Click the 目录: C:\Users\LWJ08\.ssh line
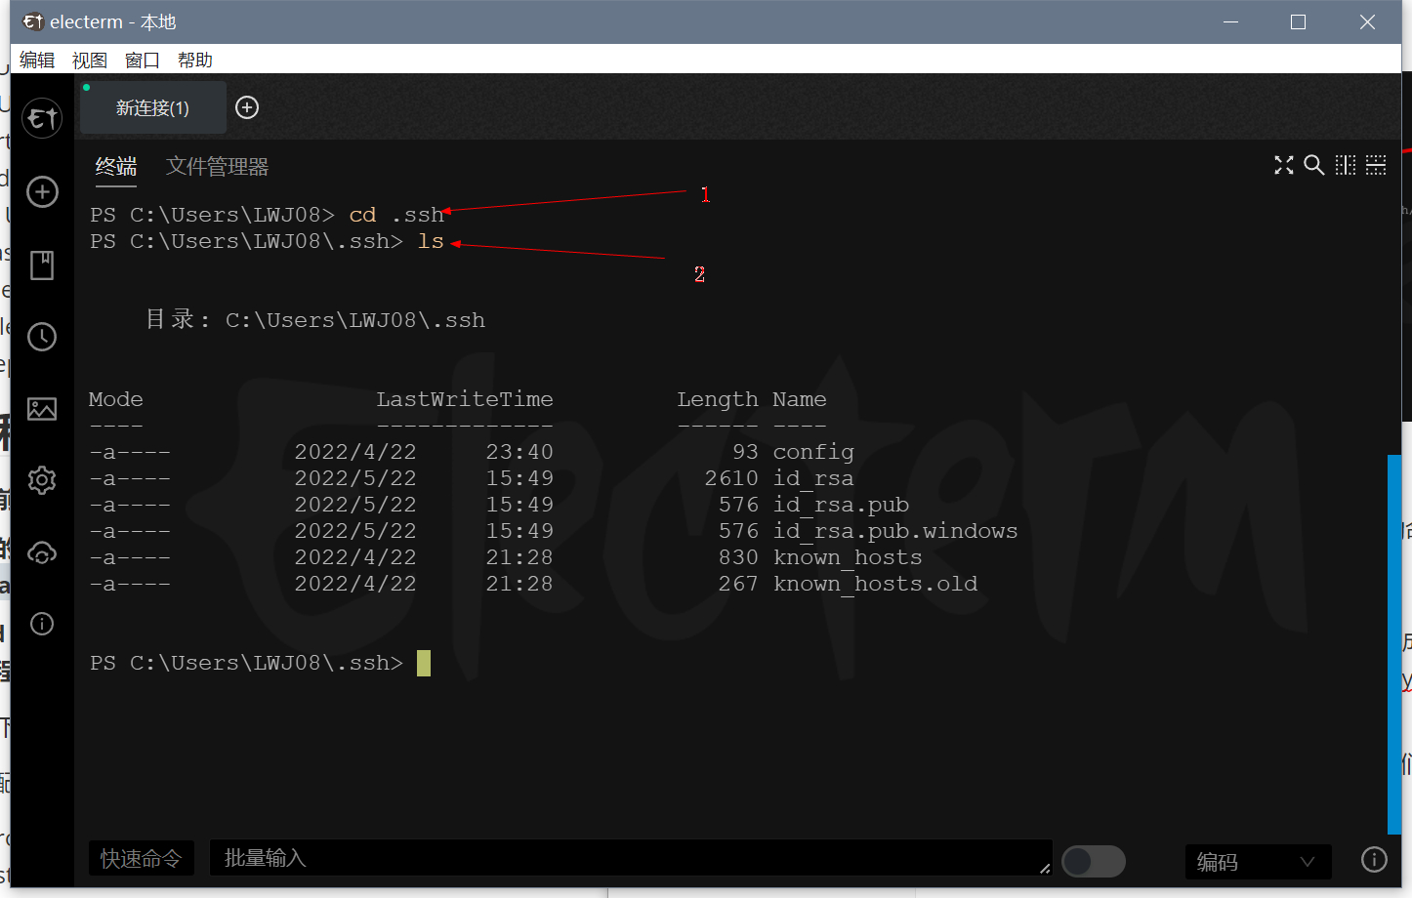The width and height of the screenshot is (1412, 898). pyautogui.click(x=315, y=320)
